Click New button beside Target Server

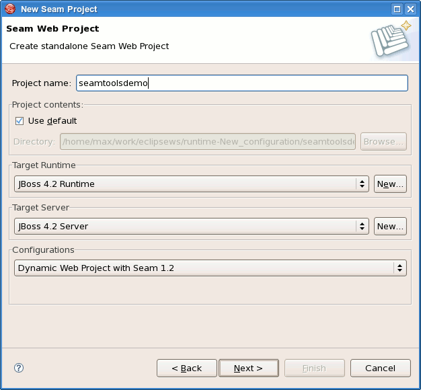[390, 227]
